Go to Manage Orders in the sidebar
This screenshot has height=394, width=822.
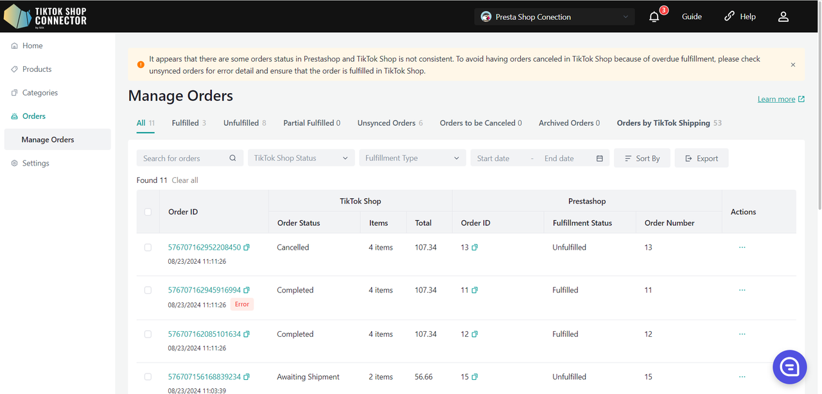(x=57, y=139)
